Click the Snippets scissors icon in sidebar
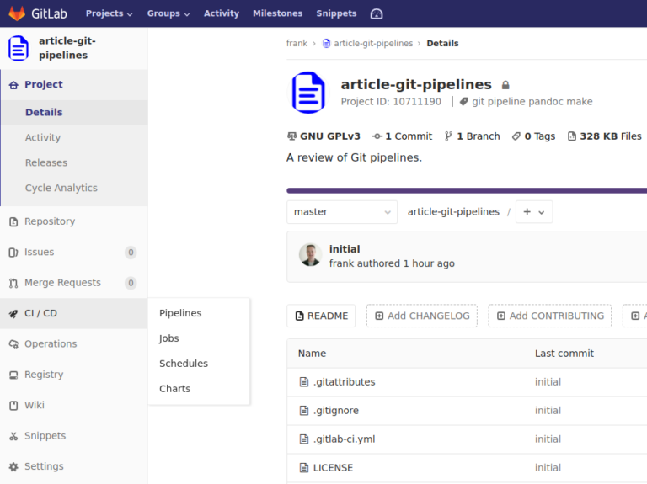This screenshot has height=484, width=647. 13,436
